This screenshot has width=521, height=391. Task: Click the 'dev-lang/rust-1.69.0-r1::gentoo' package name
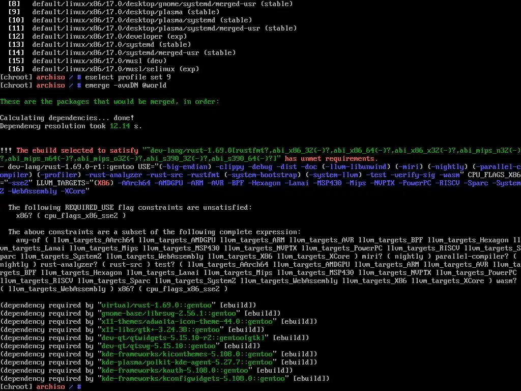71,167
